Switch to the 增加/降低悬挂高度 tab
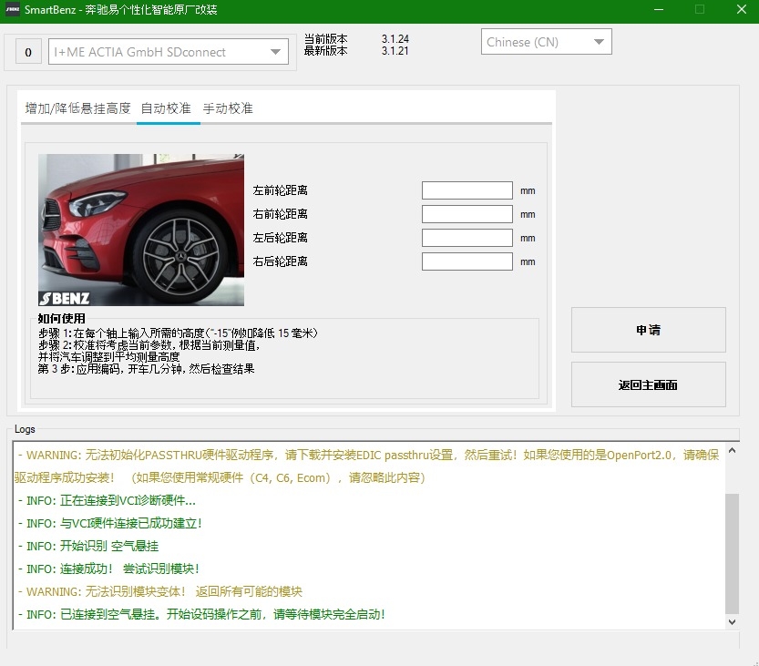 click(78, 108)
